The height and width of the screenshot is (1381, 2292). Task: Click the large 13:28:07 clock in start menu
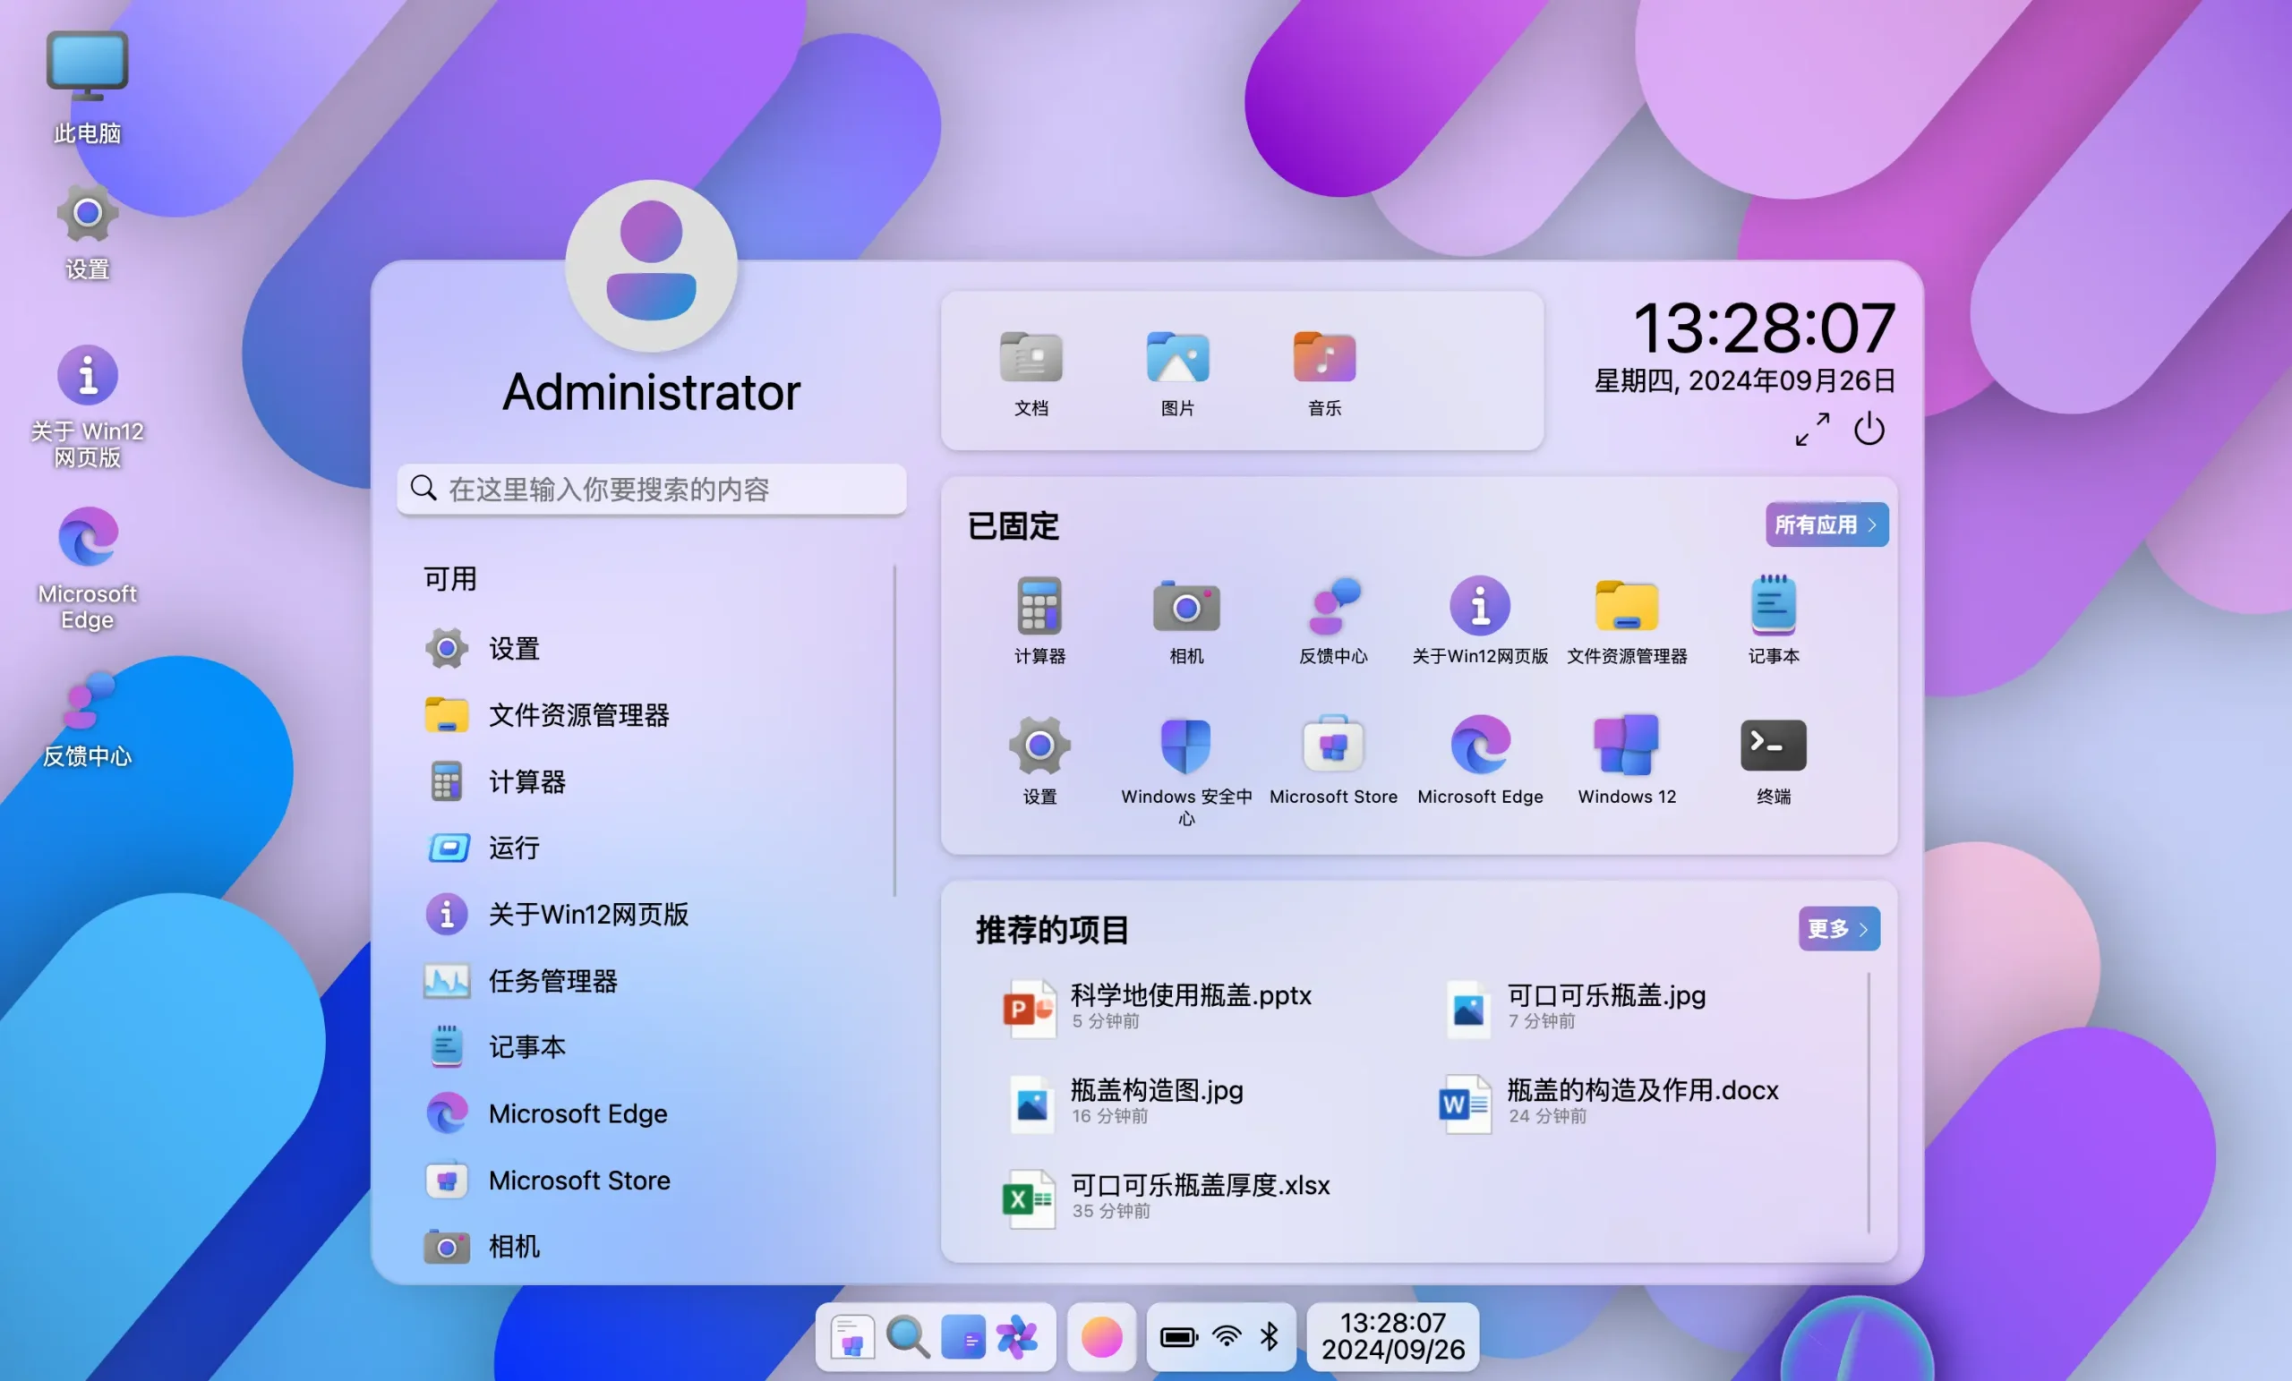[x=1764, y=328]
